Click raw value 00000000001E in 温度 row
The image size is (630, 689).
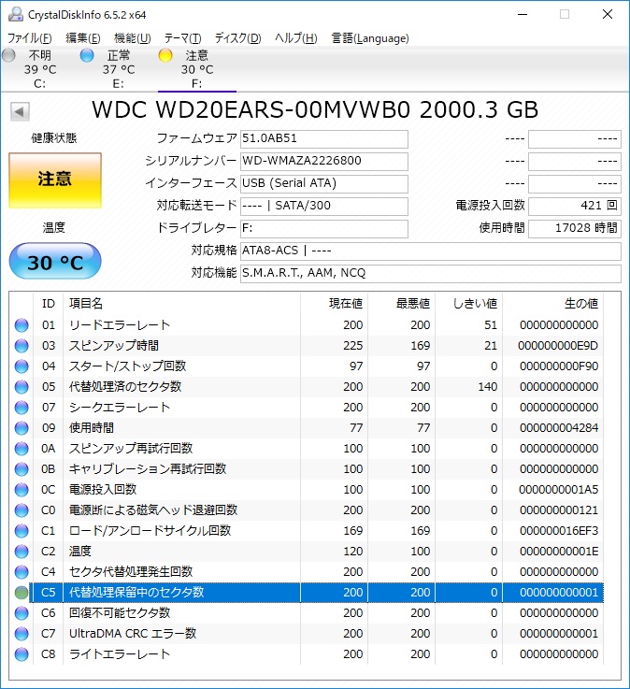(x=559, y=552)
